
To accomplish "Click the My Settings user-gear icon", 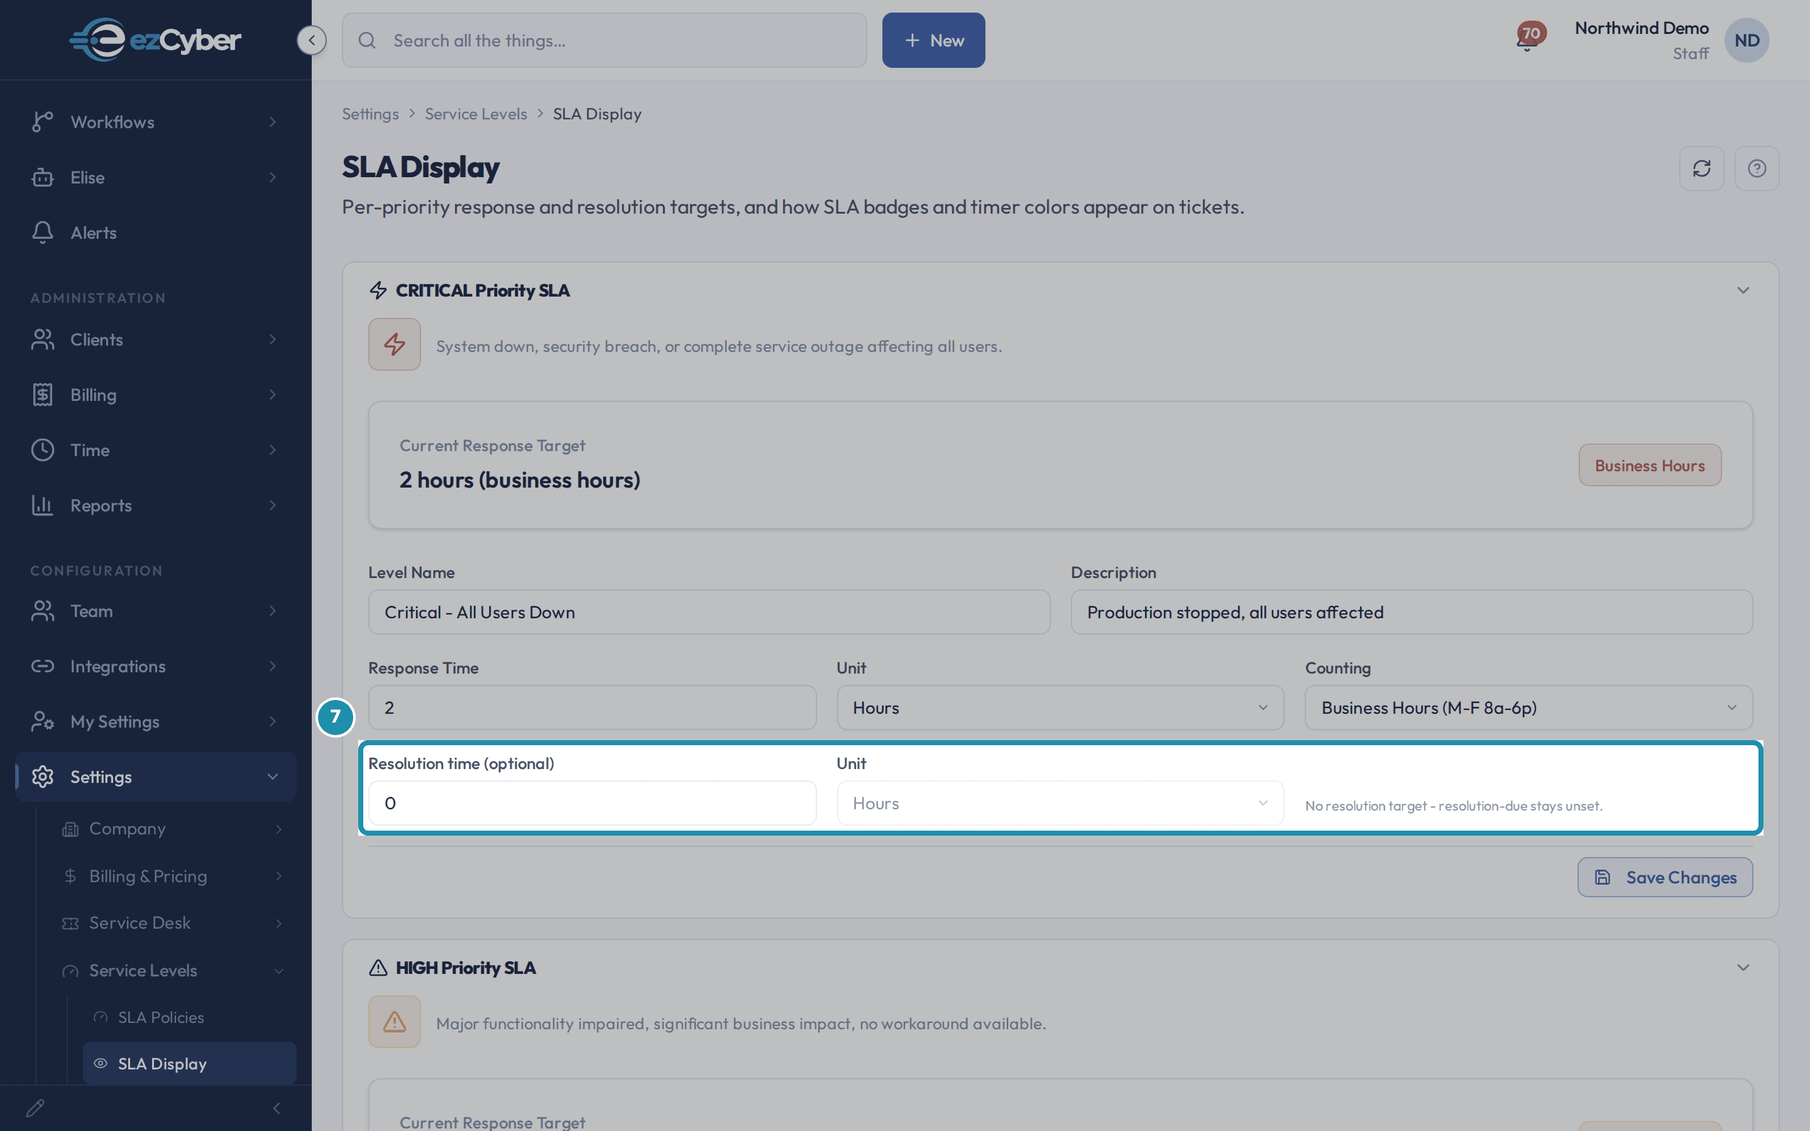I will [43, 722].
